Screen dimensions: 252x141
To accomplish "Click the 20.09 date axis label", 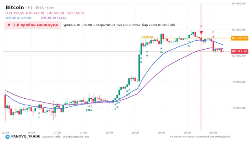I will pyautogui.click(x=213, y=132).
